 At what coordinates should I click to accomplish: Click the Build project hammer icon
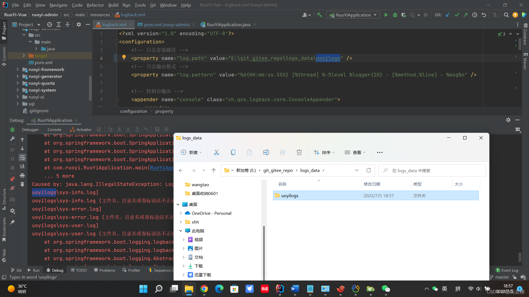point(319,15)
